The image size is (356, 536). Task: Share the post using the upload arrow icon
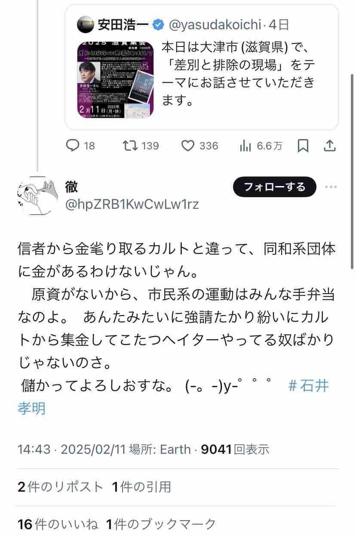pyautogui.click(x=329, y=146)
